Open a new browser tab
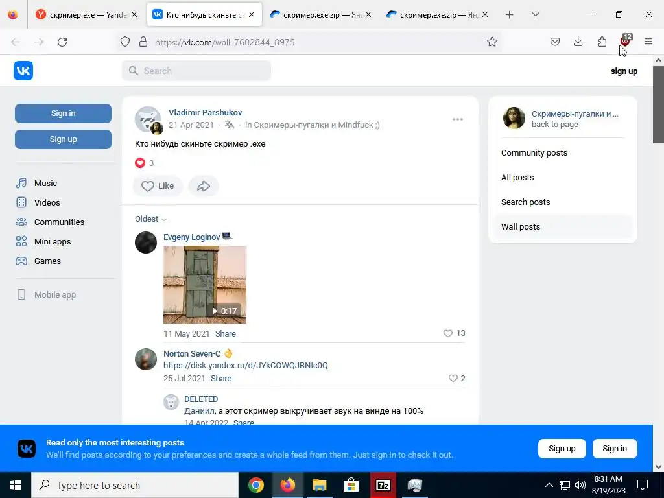This screenshot has height=498, width=664. coord(510,15)
